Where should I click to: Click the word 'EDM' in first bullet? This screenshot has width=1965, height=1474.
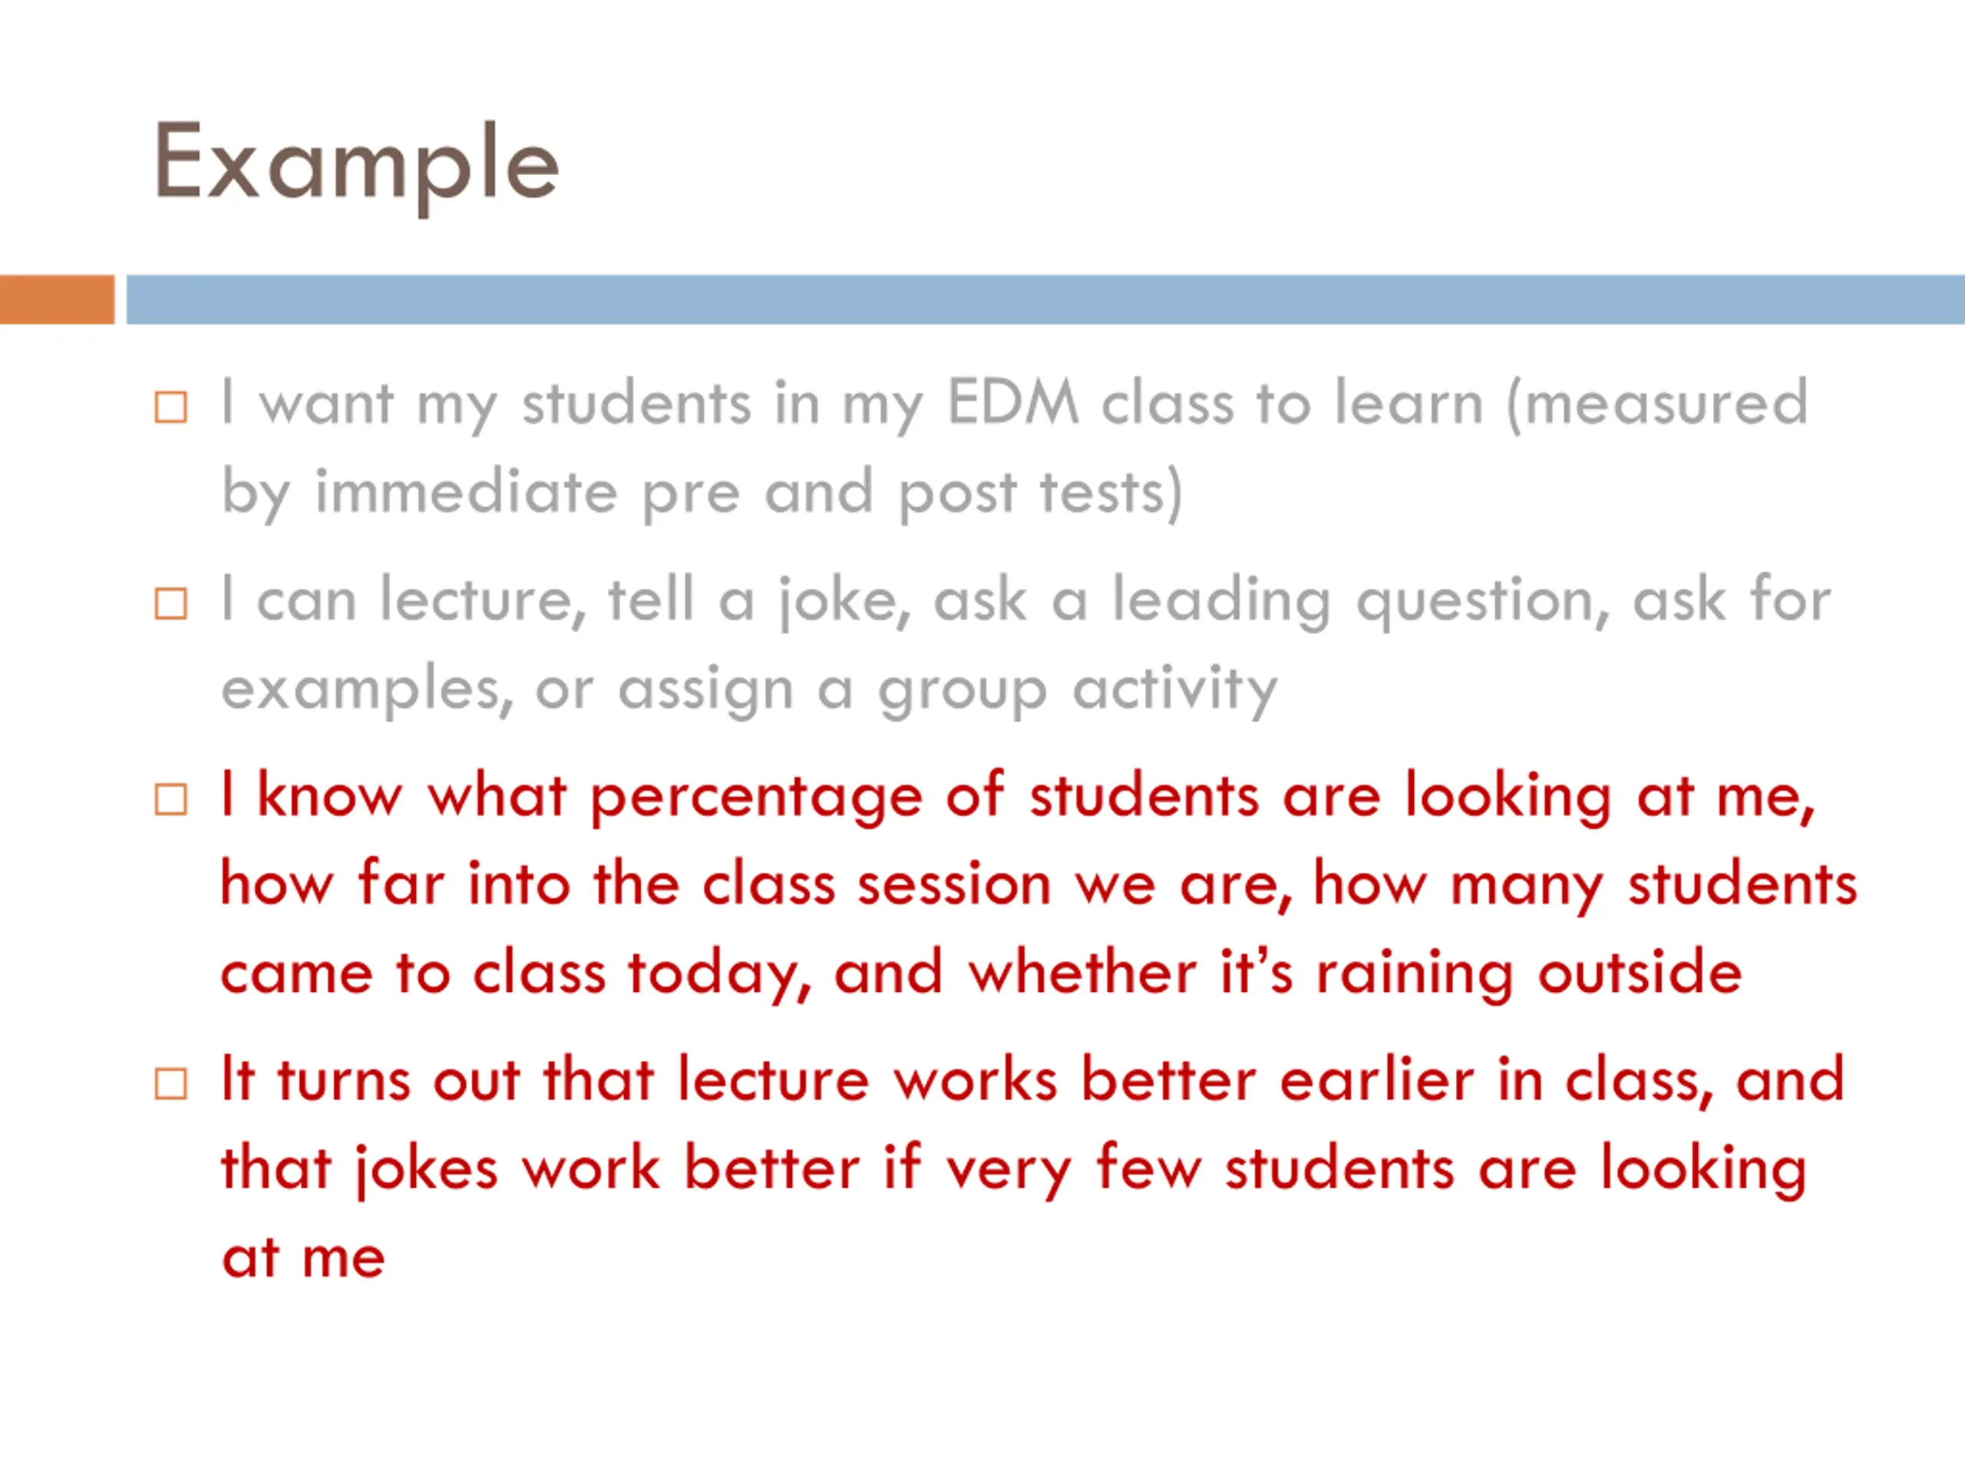pos(1012,402)
